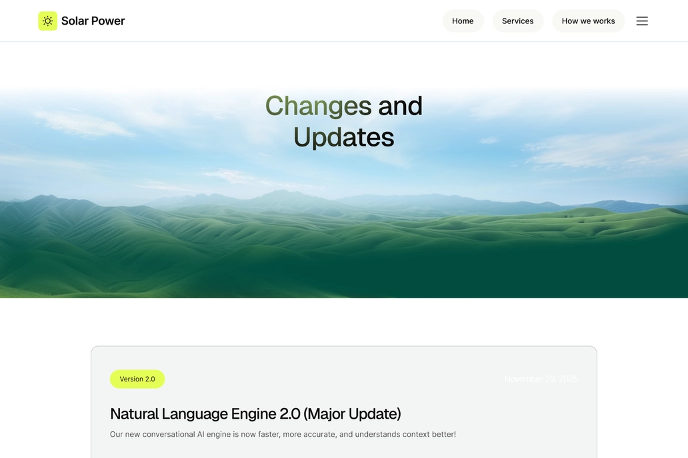Click the Natural Language Engine 2.0 title
Viewport: 688px width, 458px height.
click(x=255, y=414)
